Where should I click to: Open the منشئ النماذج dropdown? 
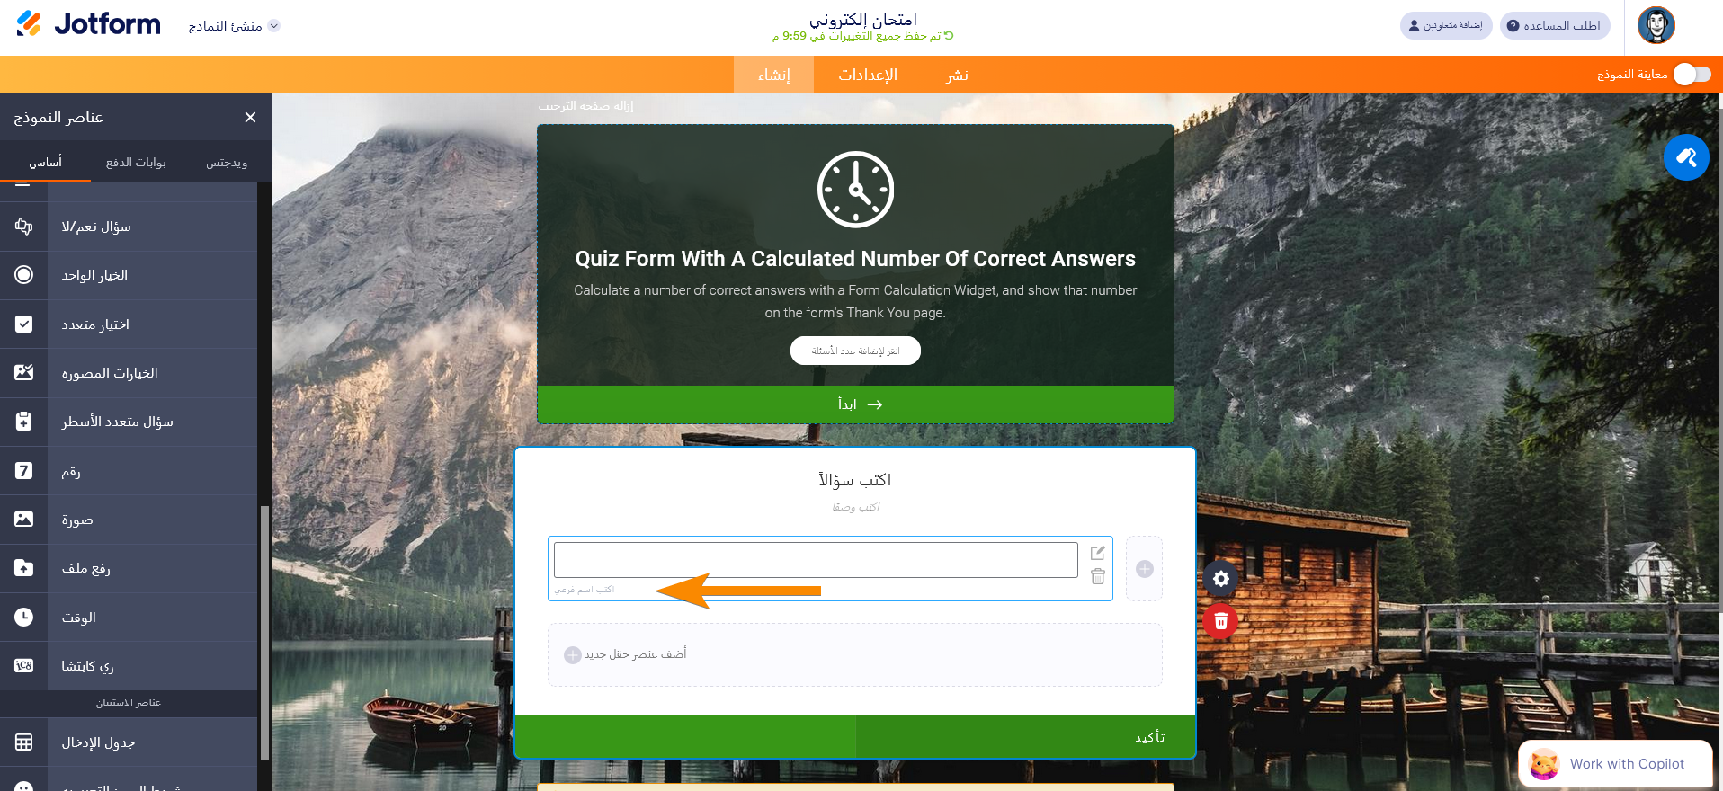[x=234, y=26]
